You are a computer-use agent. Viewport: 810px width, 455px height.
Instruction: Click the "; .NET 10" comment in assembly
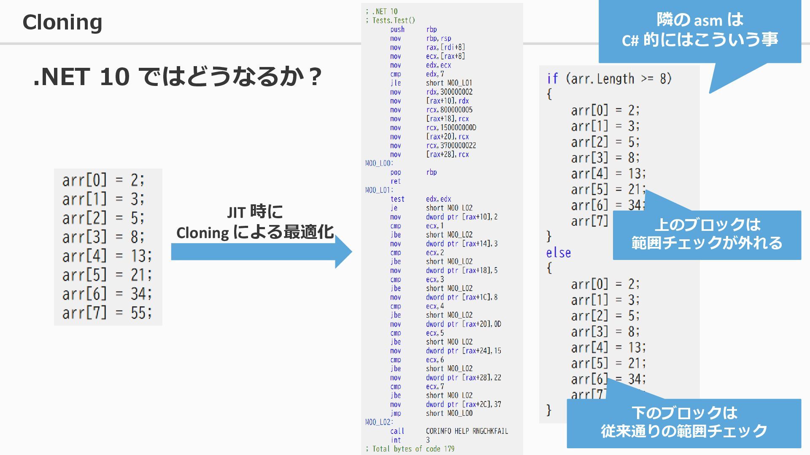point(381,11)
